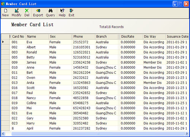
Task: Open the Export tool
Action: coord(38,13)
